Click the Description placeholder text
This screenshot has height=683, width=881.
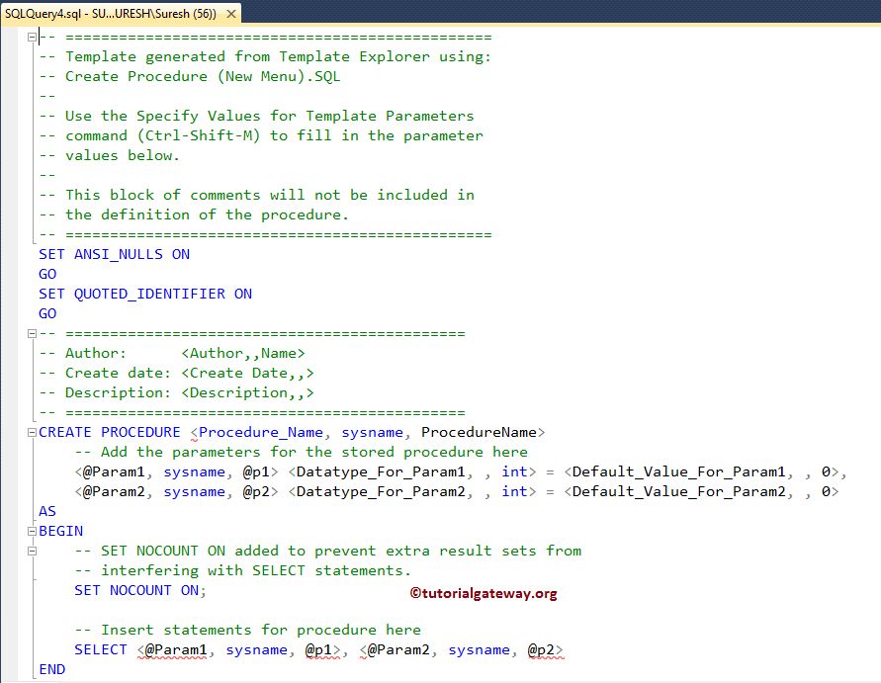247,392
